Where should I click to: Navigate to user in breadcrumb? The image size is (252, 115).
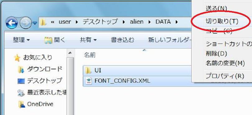point(65,22)
